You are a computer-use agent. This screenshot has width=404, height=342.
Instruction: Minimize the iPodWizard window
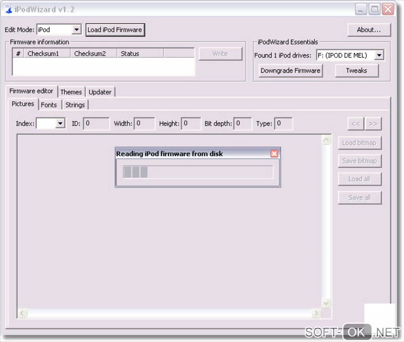pyautogui.click(x=361, y=10)
